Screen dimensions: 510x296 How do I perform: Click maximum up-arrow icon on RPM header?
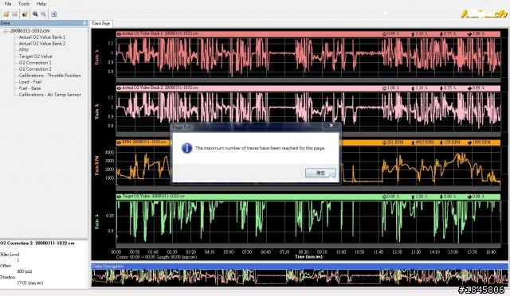(x=413, y=142)
